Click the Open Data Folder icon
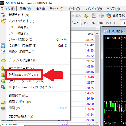The width and height of the screenshot is (126, 126). click(x=3, y=60)
